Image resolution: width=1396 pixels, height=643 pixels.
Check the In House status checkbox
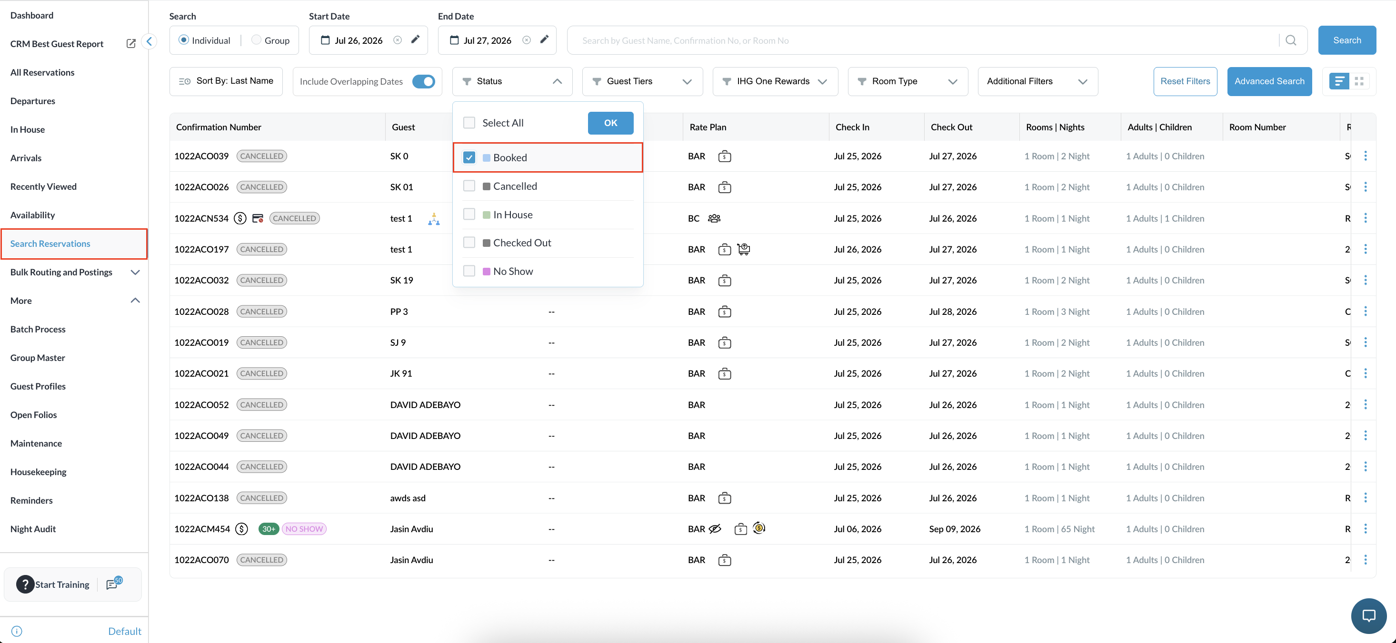tap(469, 214)
